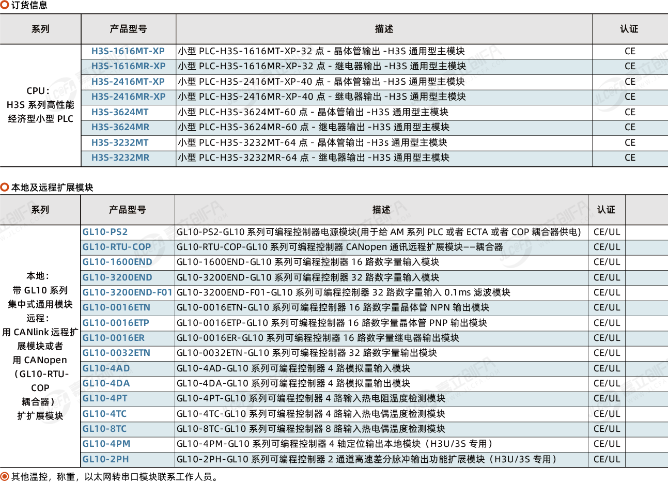Click the 2 通道高速差分脉冲输出 description

[x=367, y=459]
